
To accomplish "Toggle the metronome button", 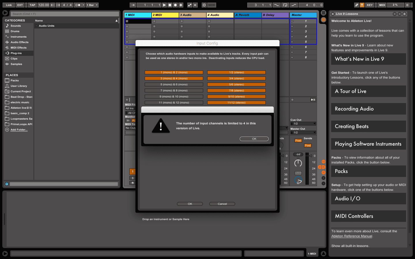I will [78, 5].
